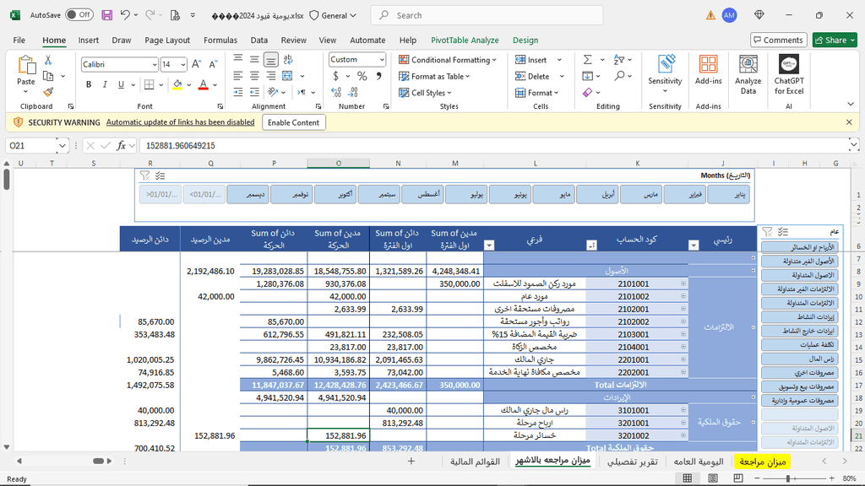Expand the Conditional Formatting dropdown

(x=495, y=60)
